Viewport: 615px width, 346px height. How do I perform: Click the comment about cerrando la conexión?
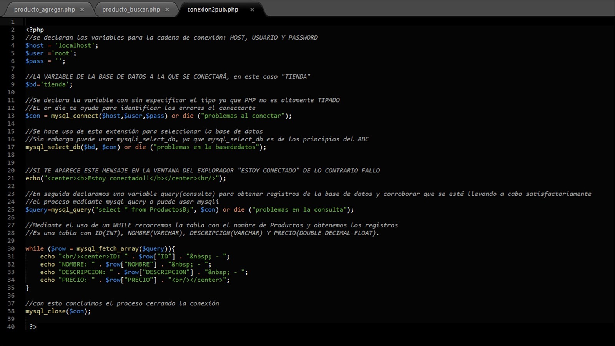pos(122,303)
